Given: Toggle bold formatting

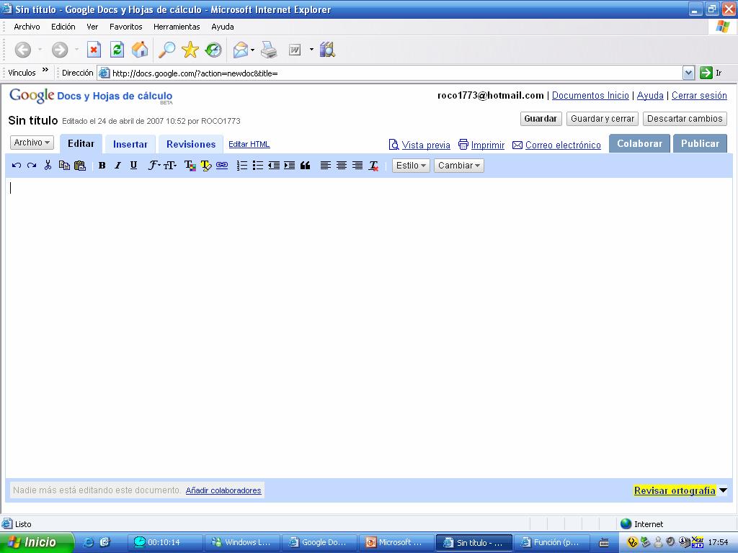Looking at the screenshot, I should pyautogui.click(x=102, y=166).
